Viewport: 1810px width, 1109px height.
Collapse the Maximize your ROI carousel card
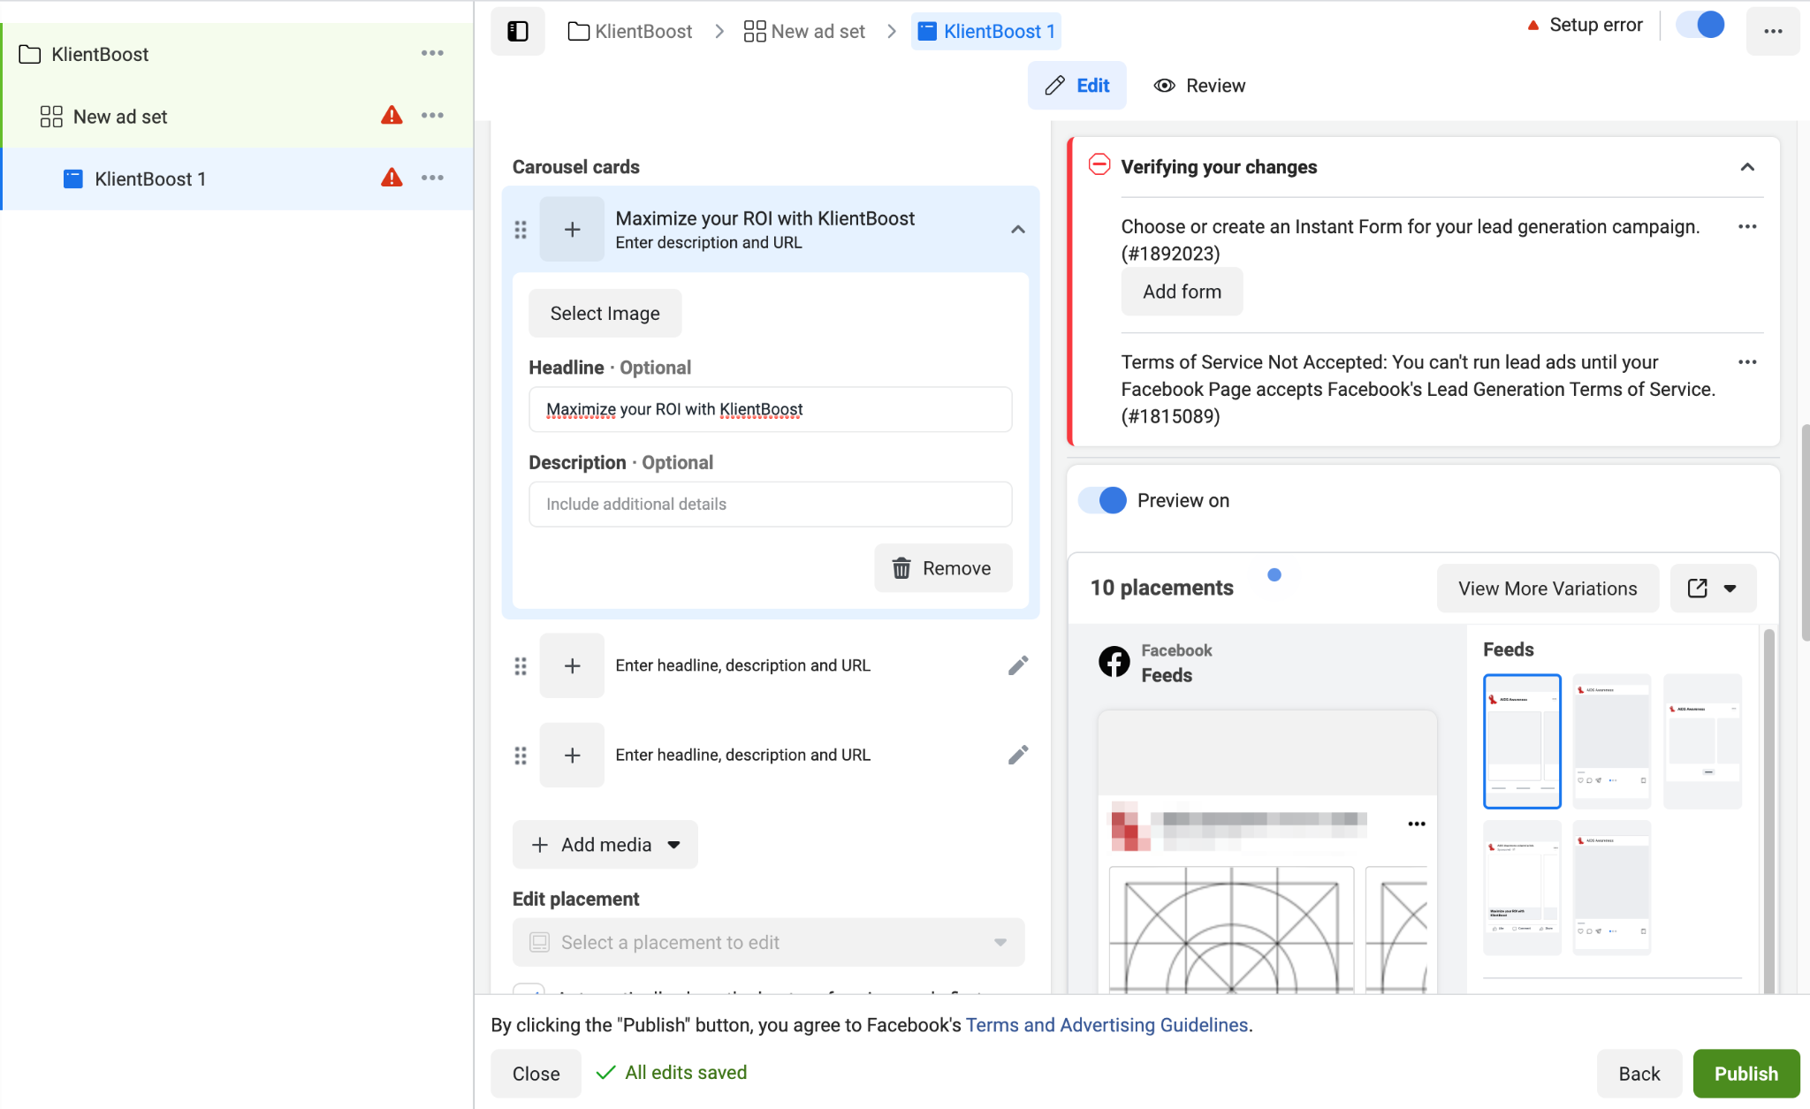tap(1018, 230)
